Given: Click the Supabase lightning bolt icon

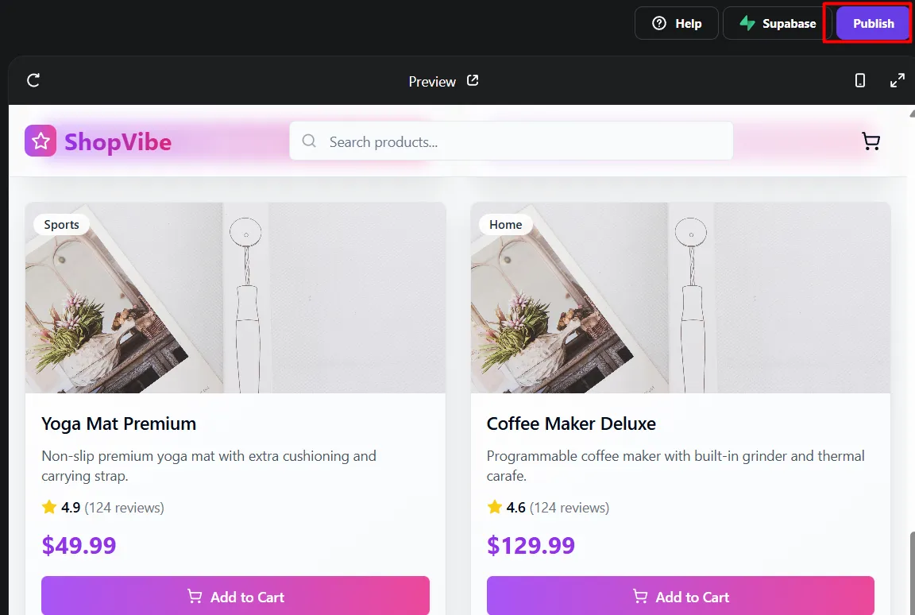Looking at the screenshot, I should tap(747, 23).
